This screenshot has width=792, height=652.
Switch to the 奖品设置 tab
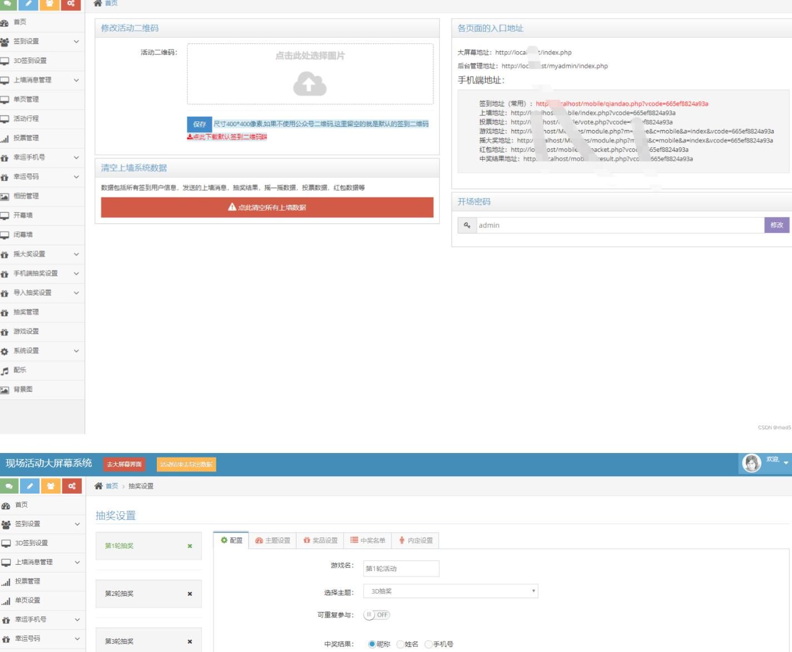pos(320,540)
